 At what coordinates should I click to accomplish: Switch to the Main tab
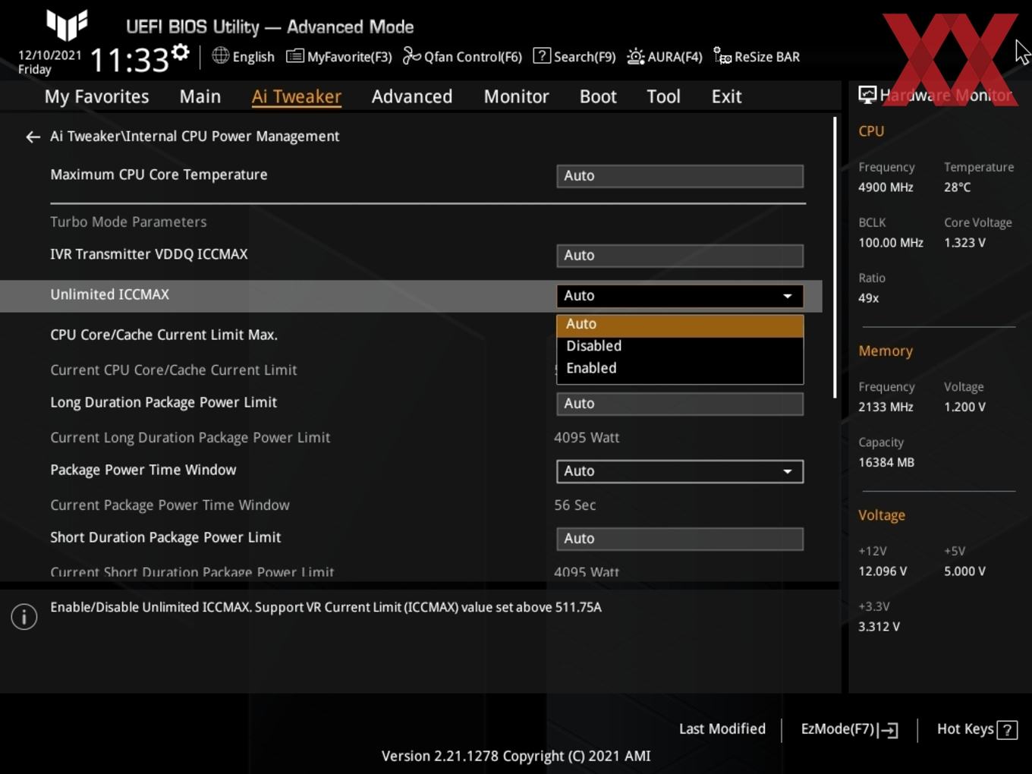click(200, 97)
